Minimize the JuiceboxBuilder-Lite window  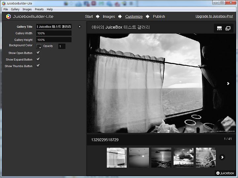point(216,3)
